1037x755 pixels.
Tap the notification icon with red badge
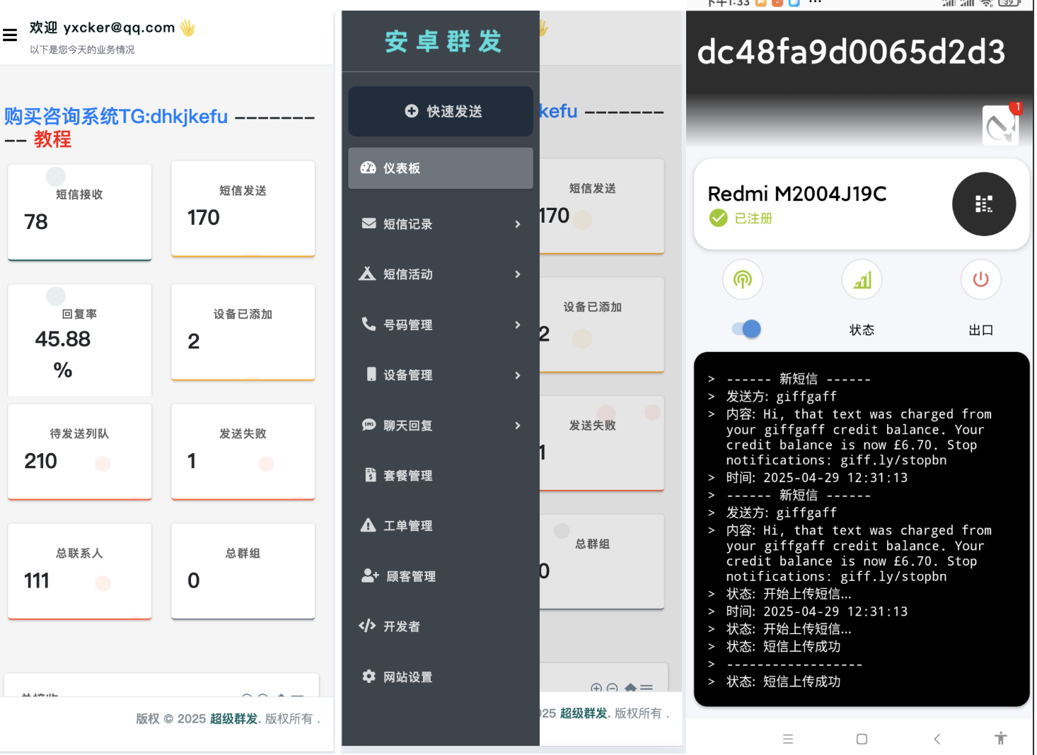[x=1001, y=126]
